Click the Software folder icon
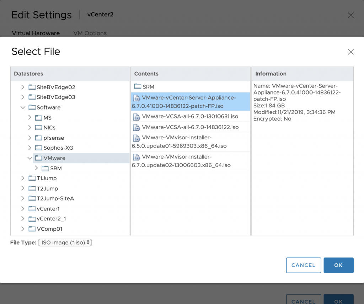The image size is (364, 304). coord(32,107)
